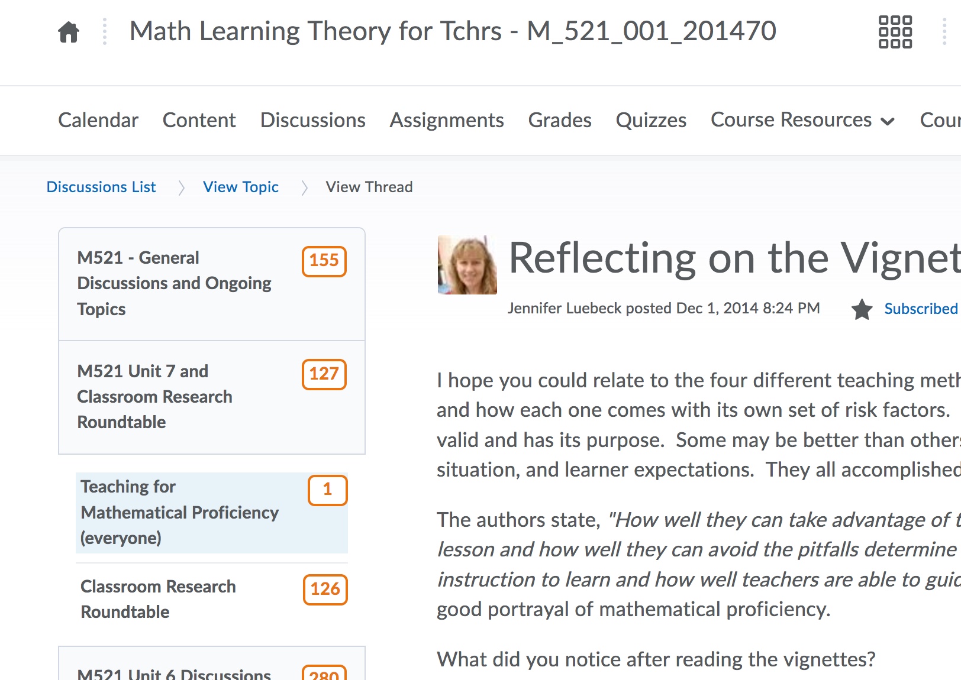Click the subscribed star icon

click(862, 309)
